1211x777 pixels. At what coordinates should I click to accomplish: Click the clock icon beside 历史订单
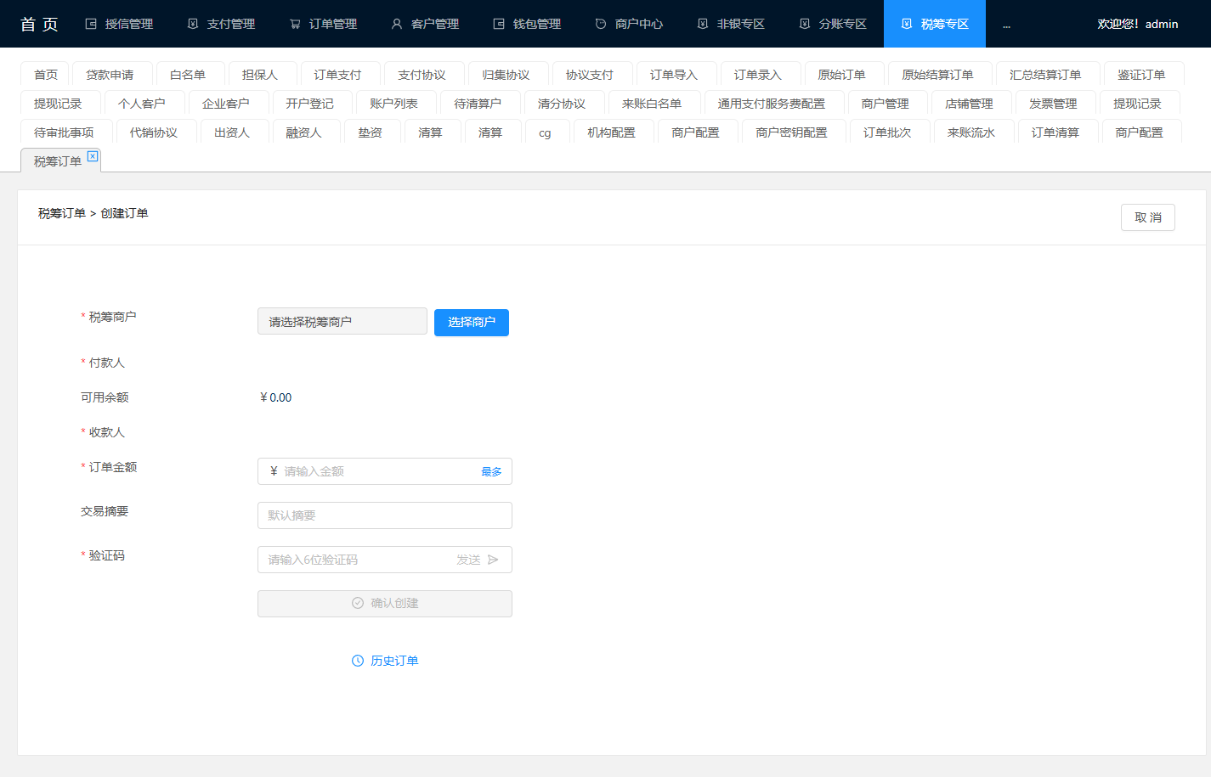[x=358, y=661]
